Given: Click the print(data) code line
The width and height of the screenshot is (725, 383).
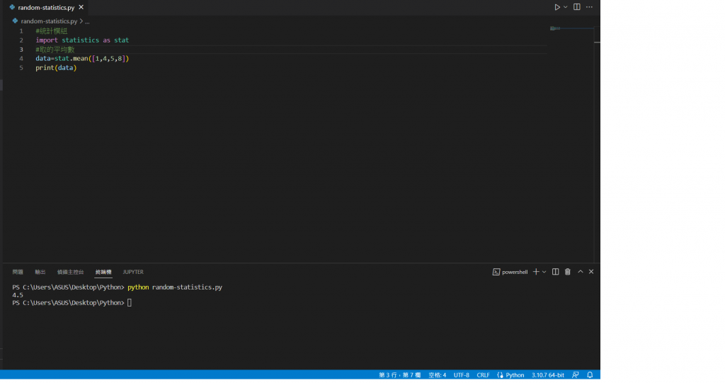Looking at the screenshot, I should click(x=56, y=68).
